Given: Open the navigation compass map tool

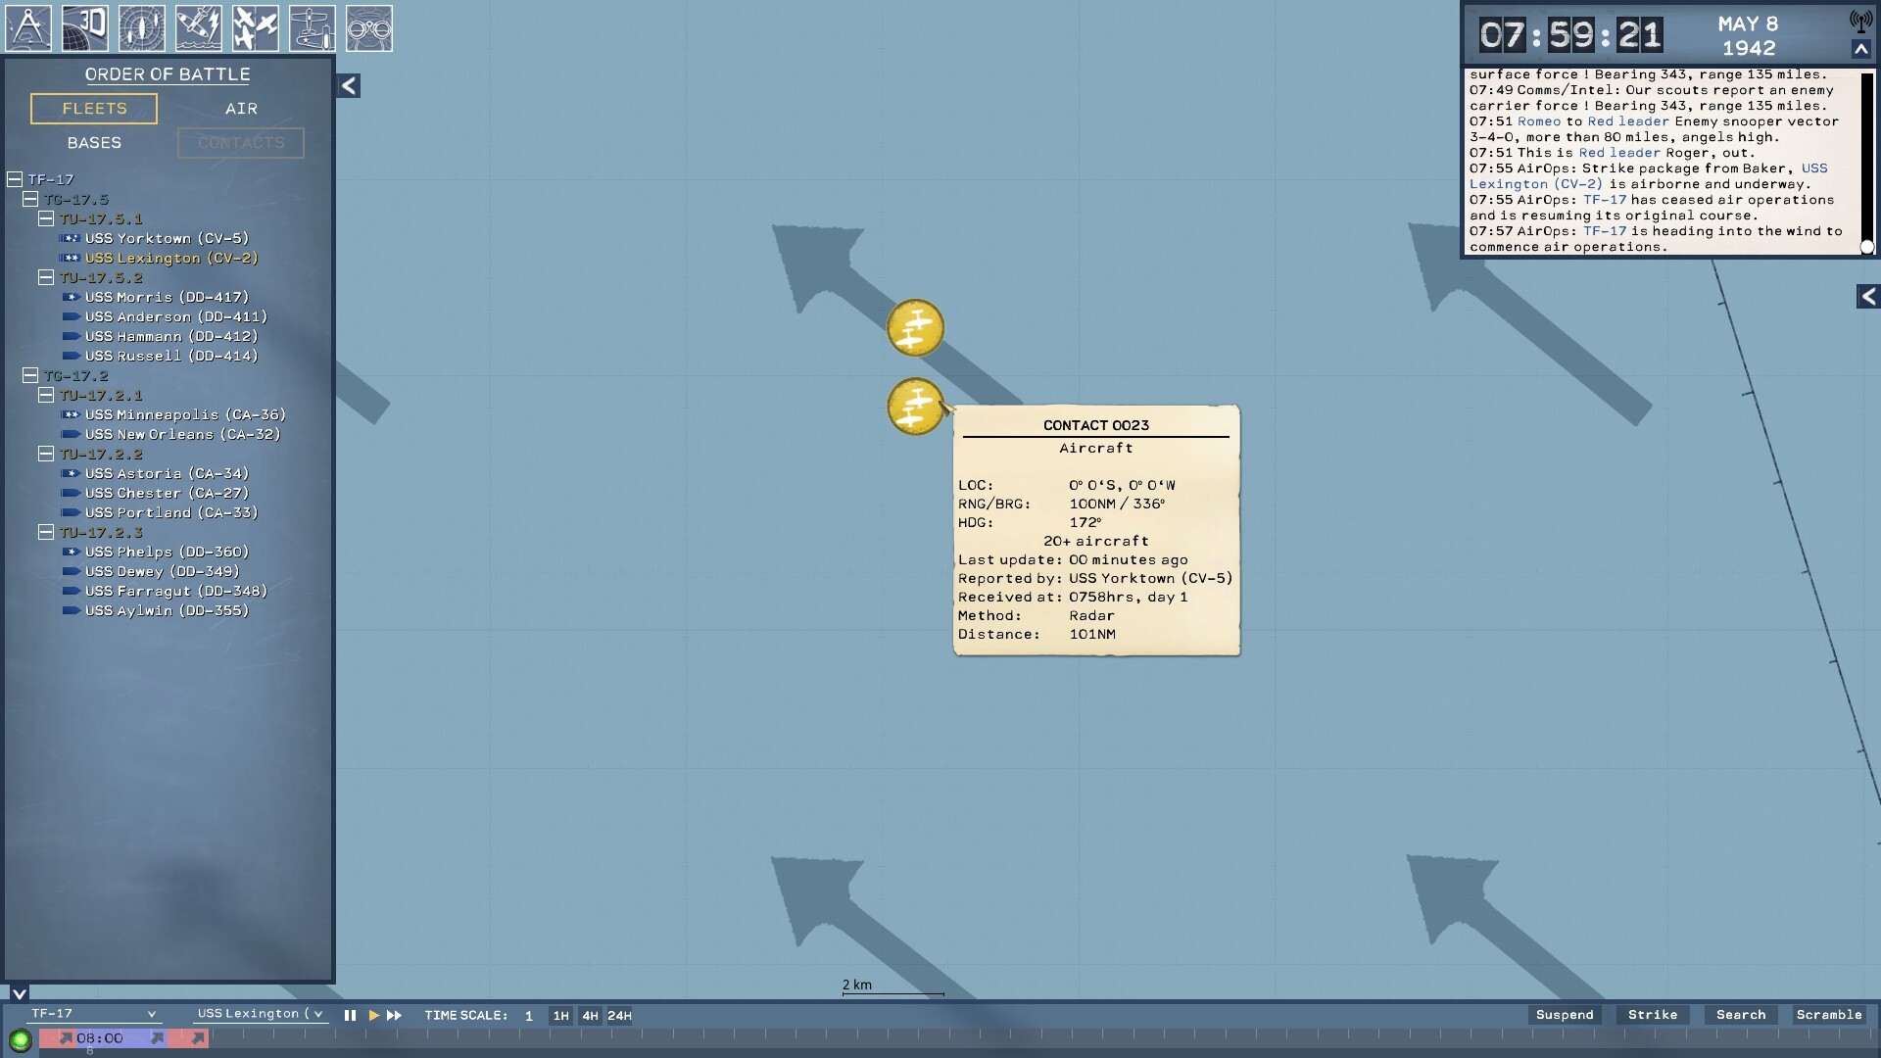Looking at the screenshot, I should (x=28, y=27).
